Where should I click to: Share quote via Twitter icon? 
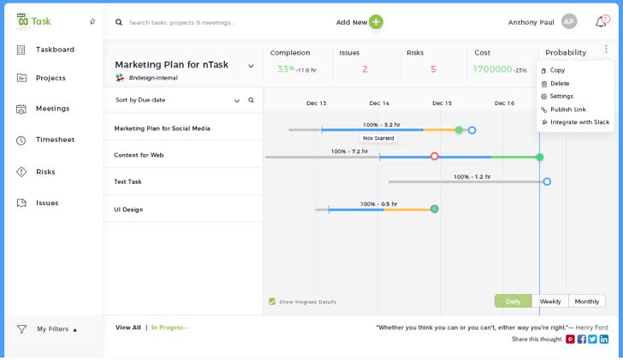tap(593, 339)
